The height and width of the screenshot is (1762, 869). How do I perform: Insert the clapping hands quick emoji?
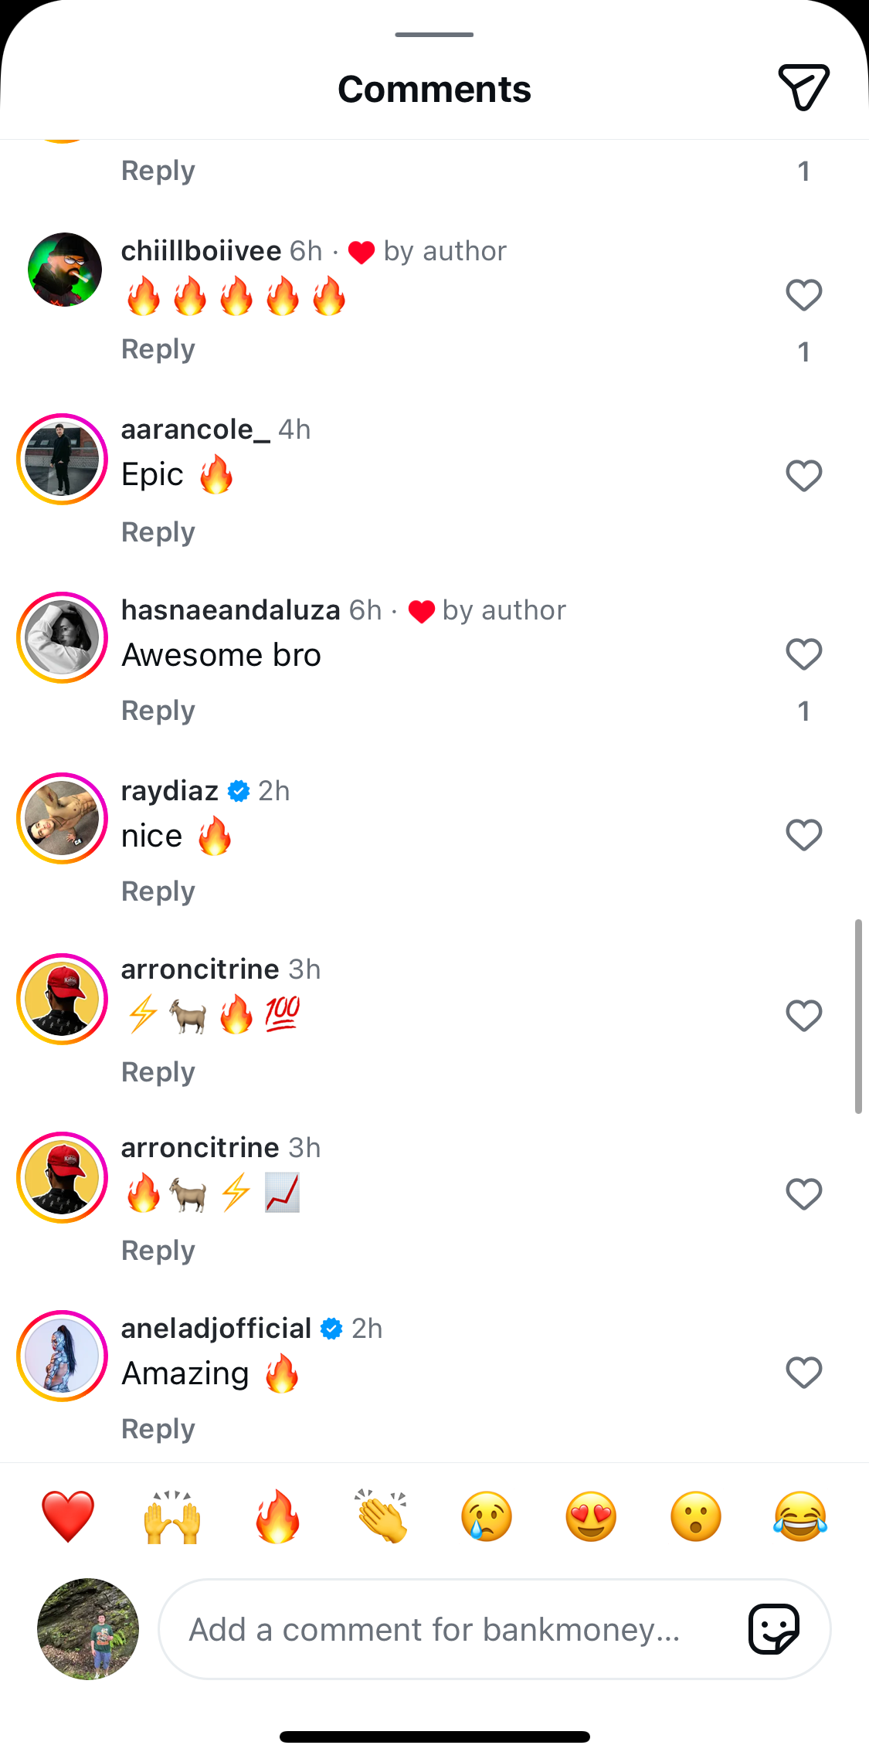pos(382,1516)
